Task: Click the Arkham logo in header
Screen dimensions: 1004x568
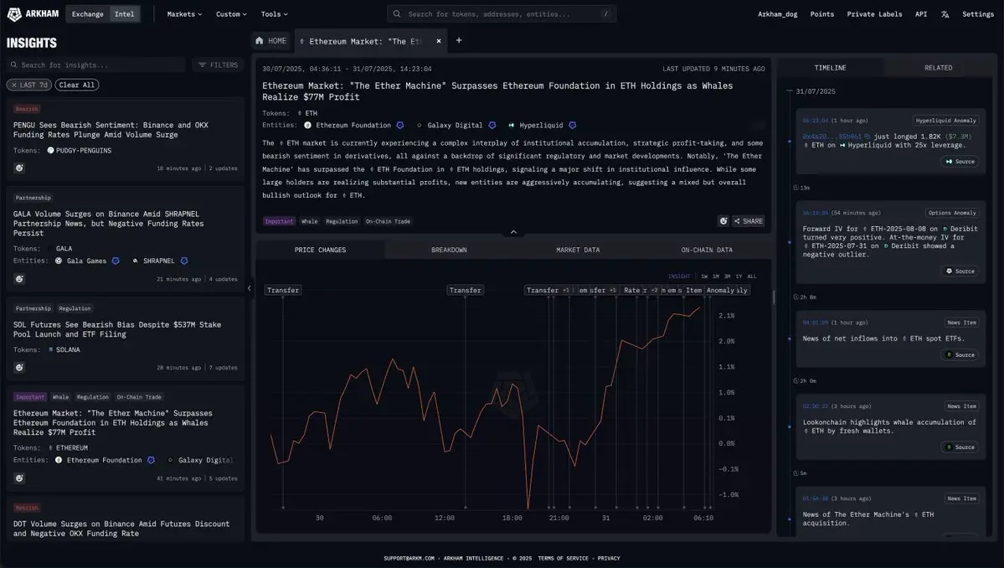Action: [x=33, y=14]
